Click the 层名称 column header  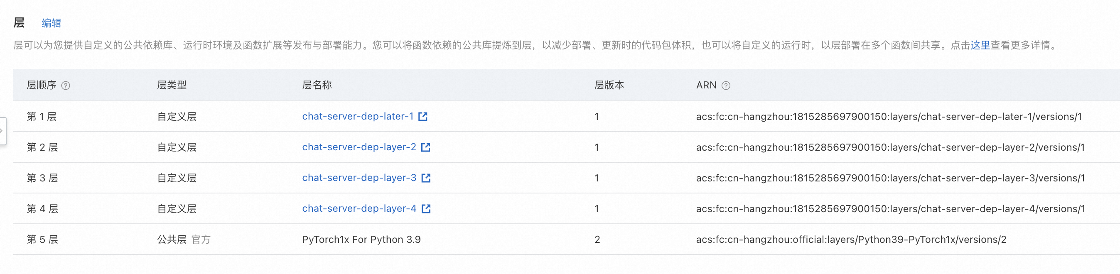point(317,85)
